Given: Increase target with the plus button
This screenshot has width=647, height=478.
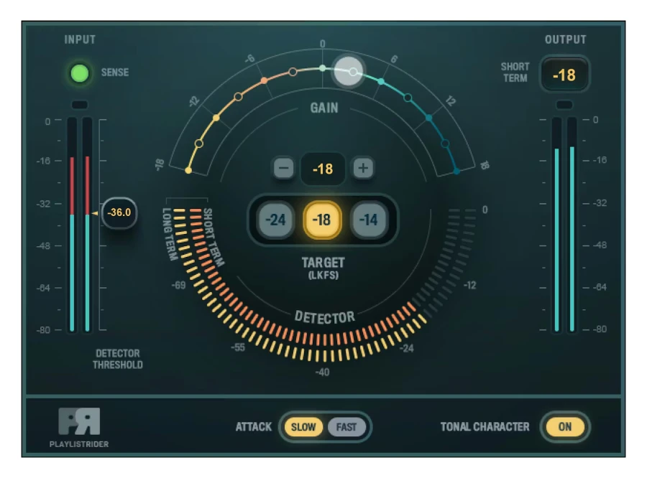Looking at the screenshot, I should click(x=363, y=168).
